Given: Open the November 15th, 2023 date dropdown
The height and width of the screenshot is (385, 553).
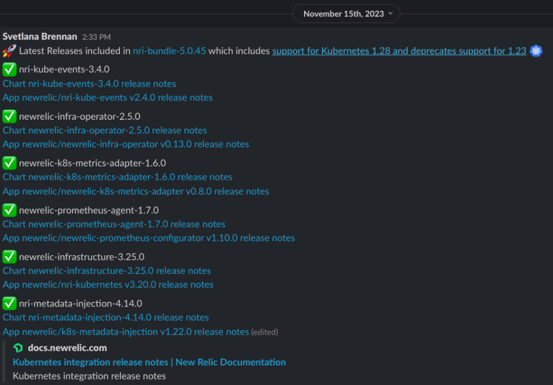Looking at the screenshot, I should point(346,14).
